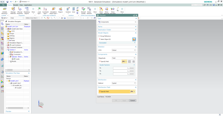The width and height of the screenshot is (223, 116).
Task: Click the Select Object cube icon
Action: [x=134, y=39]
